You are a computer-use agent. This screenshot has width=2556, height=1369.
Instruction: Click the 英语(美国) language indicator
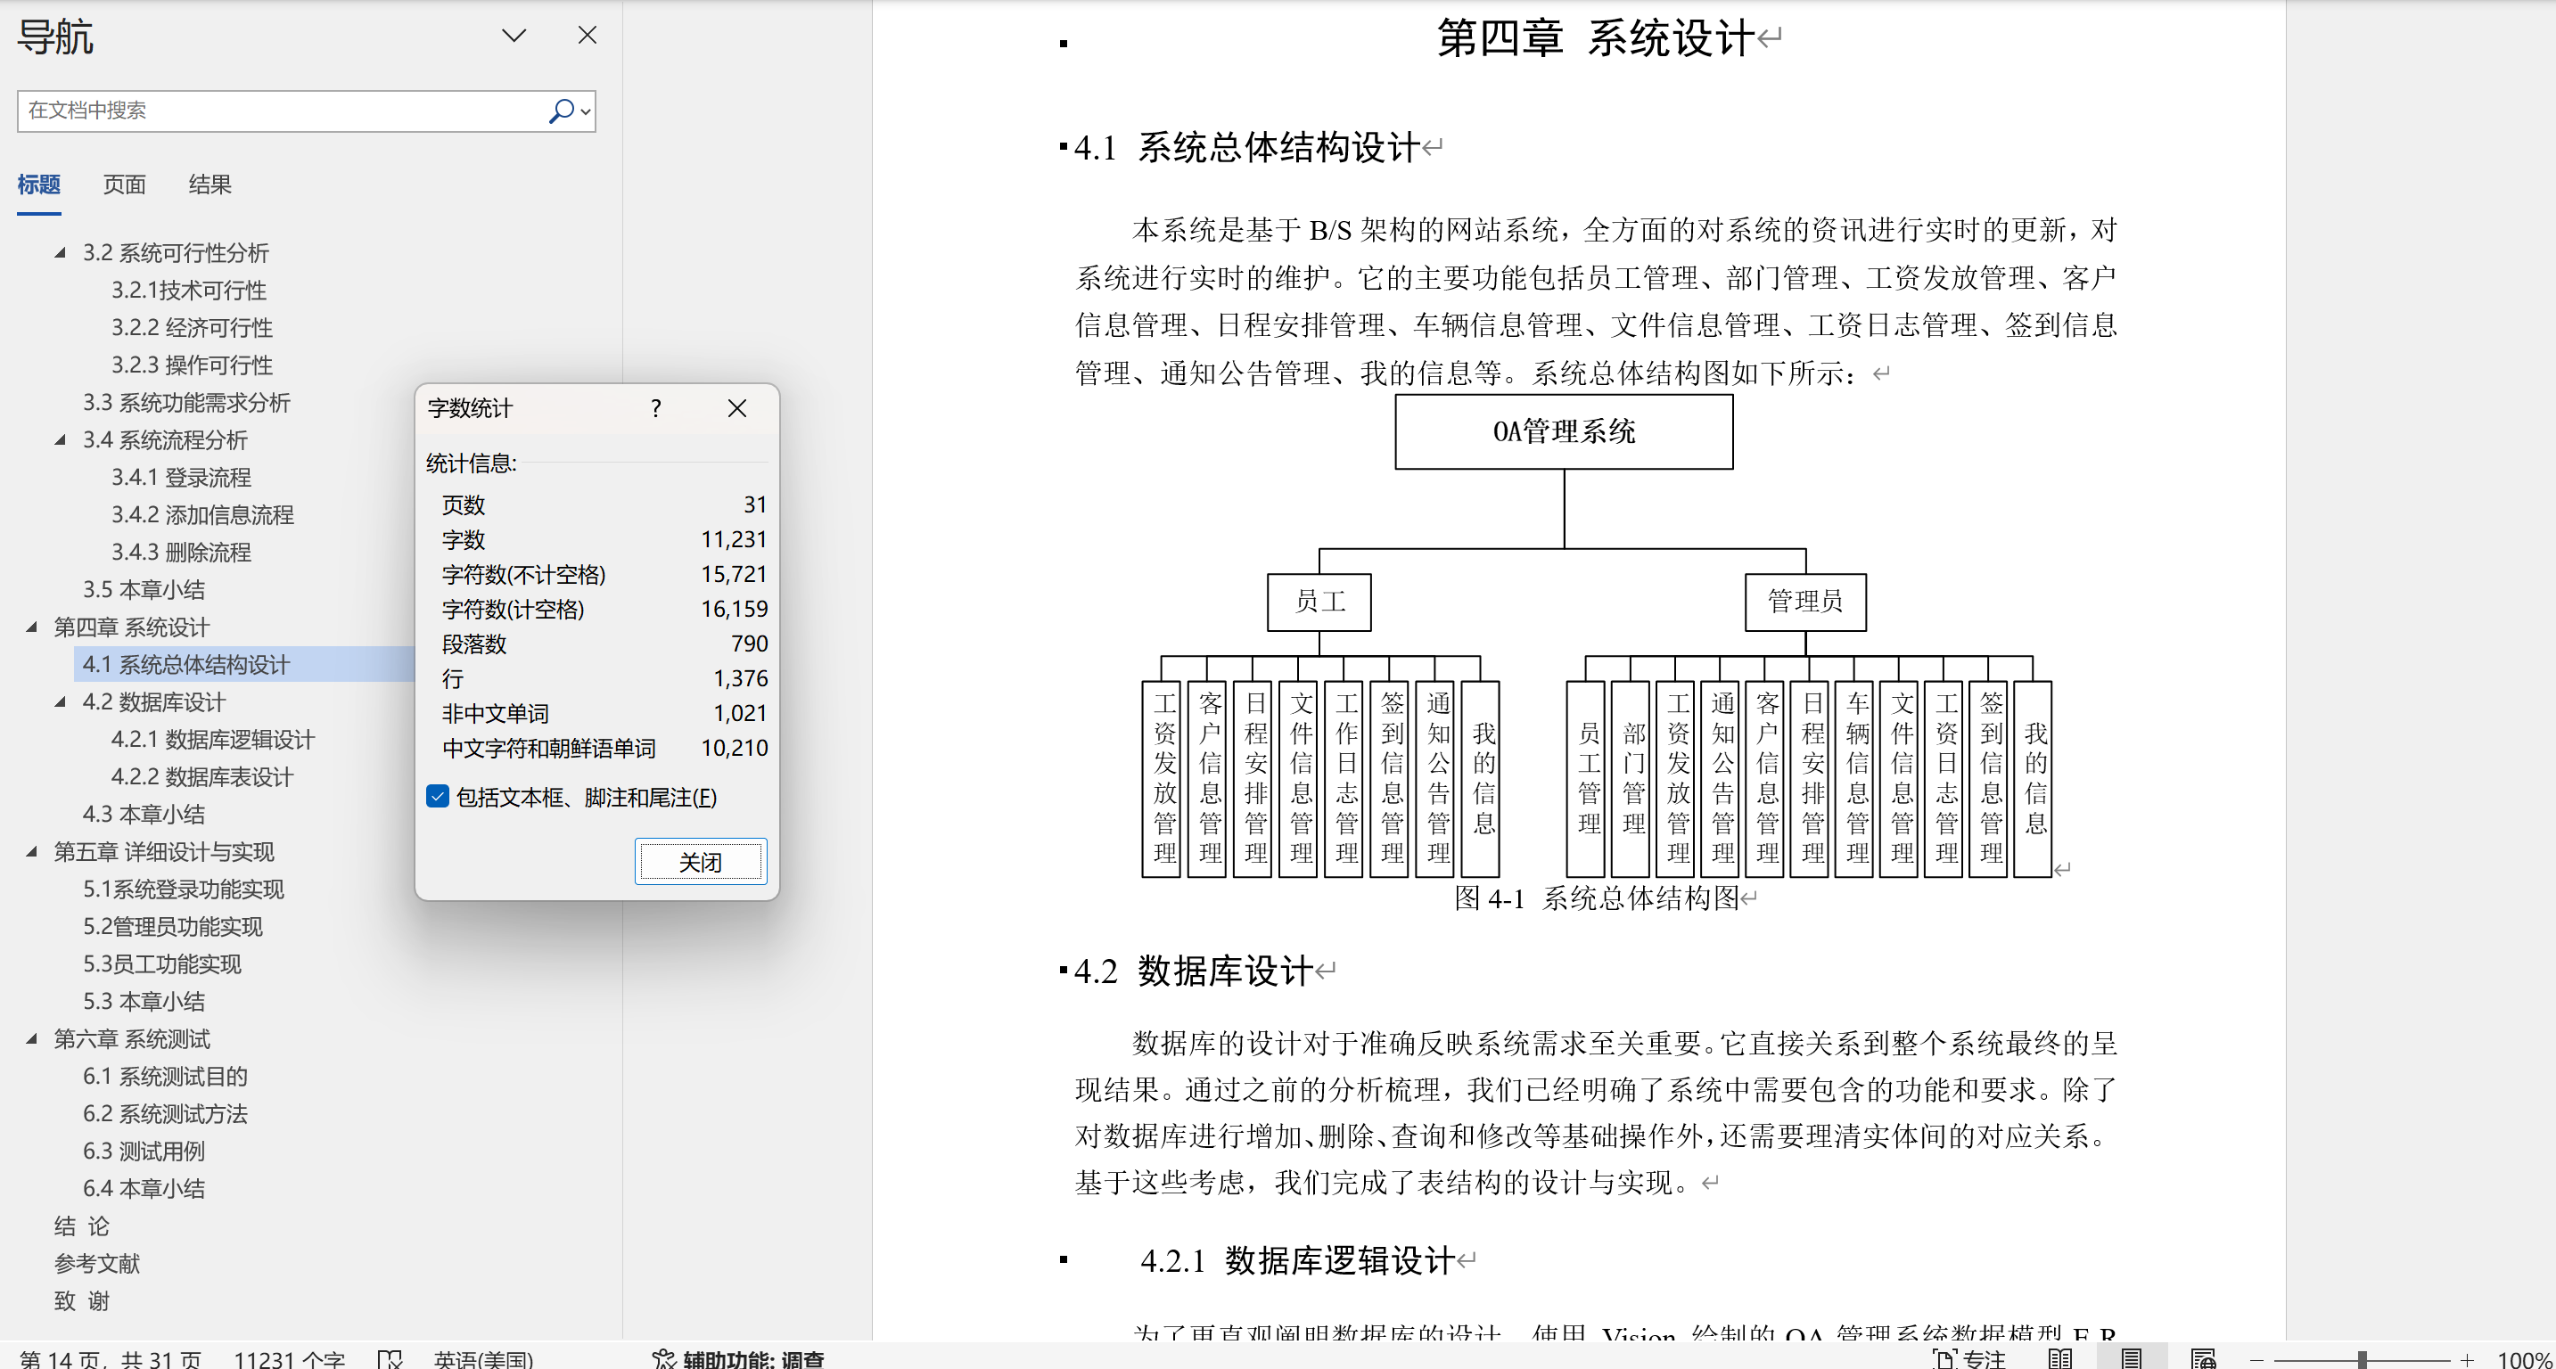coord(483,1358)
